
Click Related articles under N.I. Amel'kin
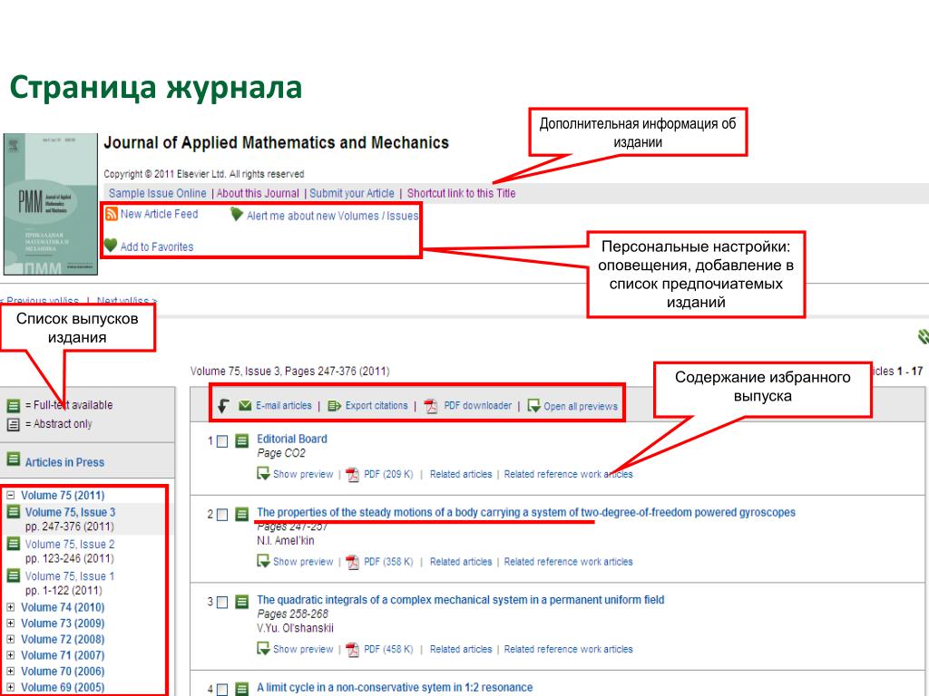(461, 562)
